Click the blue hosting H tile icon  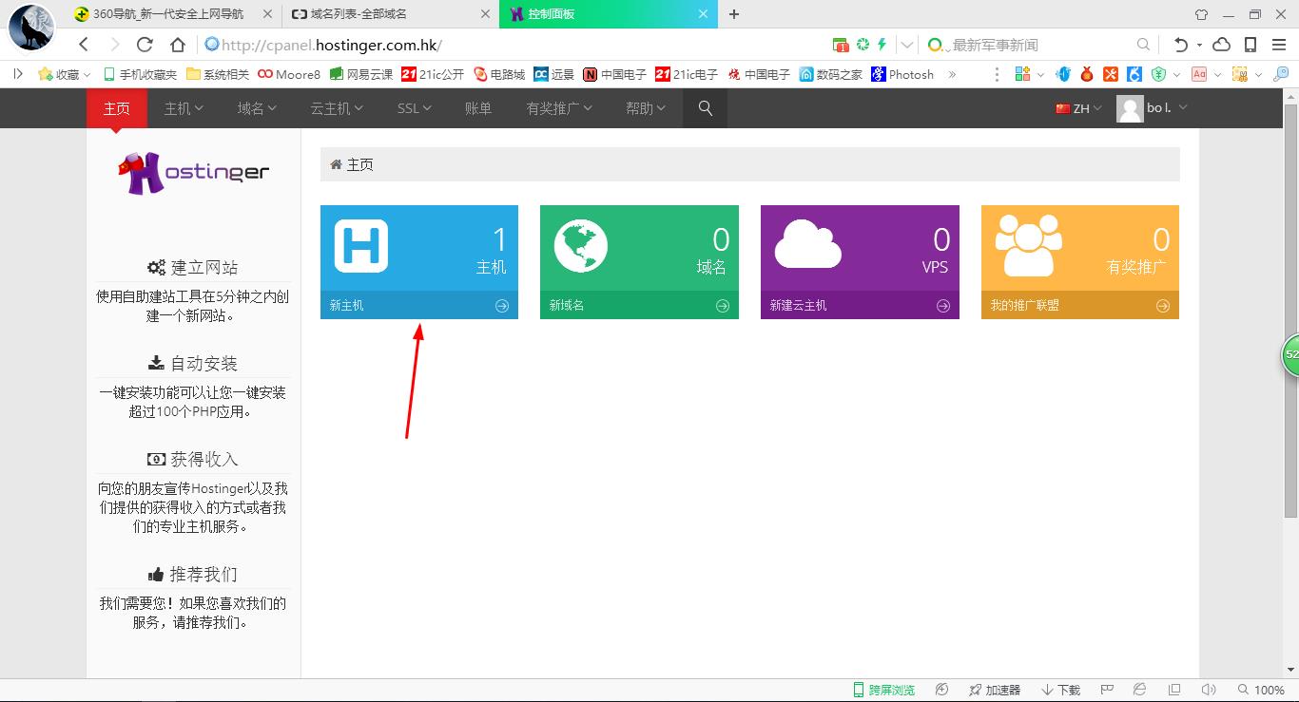[x=361, y=246]
